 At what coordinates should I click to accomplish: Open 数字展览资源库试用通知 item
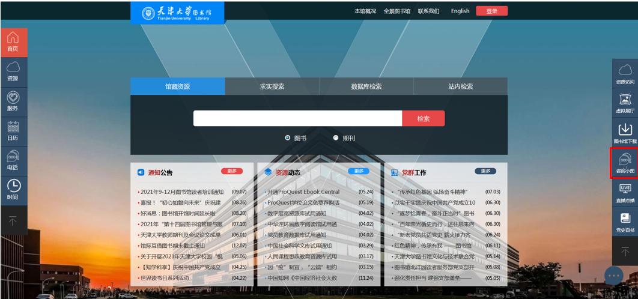click(297, 213)
